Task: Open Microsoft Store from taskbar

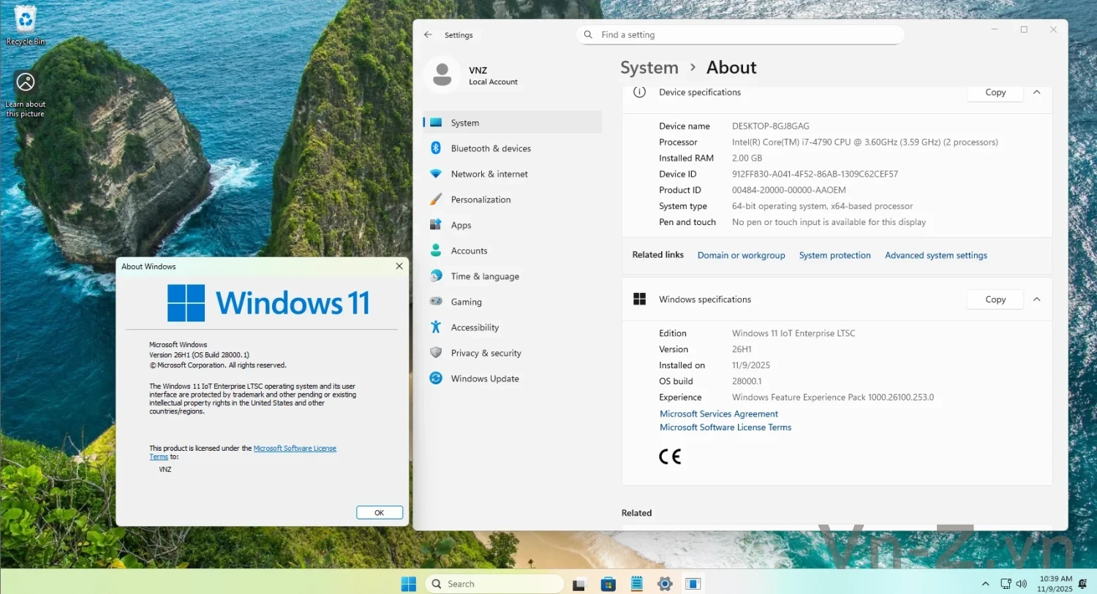Action: (608, 584)
